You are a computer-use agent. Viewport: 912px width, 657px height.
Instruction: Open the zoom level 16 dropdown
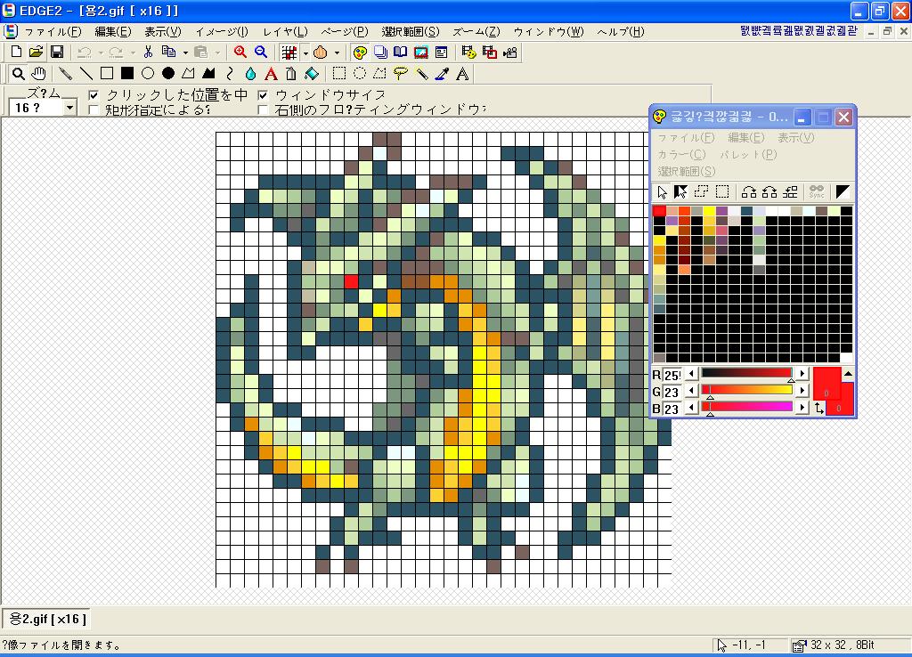click(x=69, y=108)
